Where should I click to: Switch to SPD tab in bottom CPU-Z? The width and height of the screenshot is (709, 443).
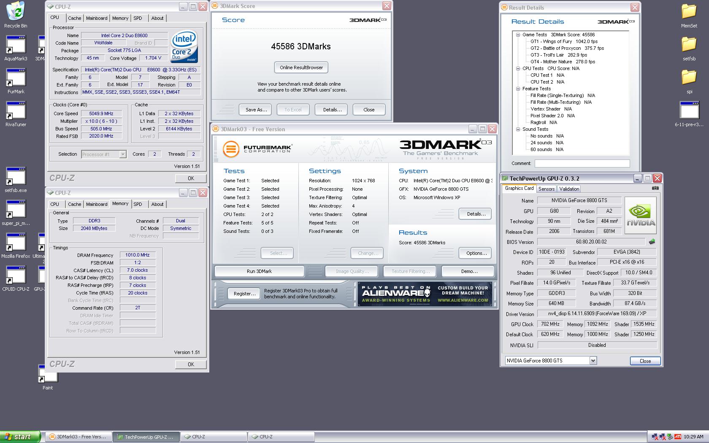click(138, 204)
